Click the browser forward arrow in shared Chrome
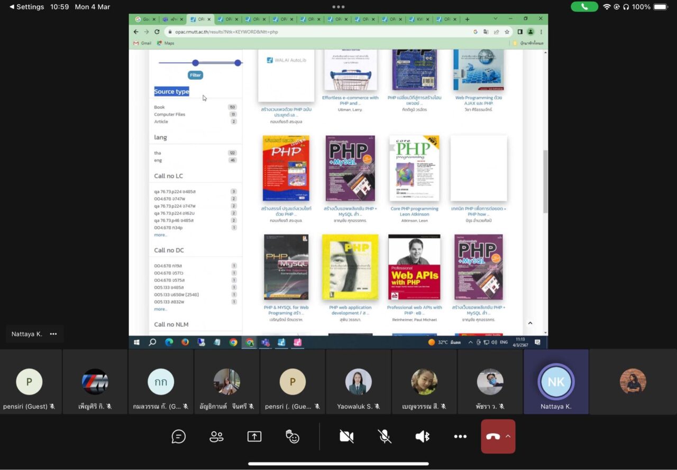Viewport: 677px width, 470px height. 147,32
